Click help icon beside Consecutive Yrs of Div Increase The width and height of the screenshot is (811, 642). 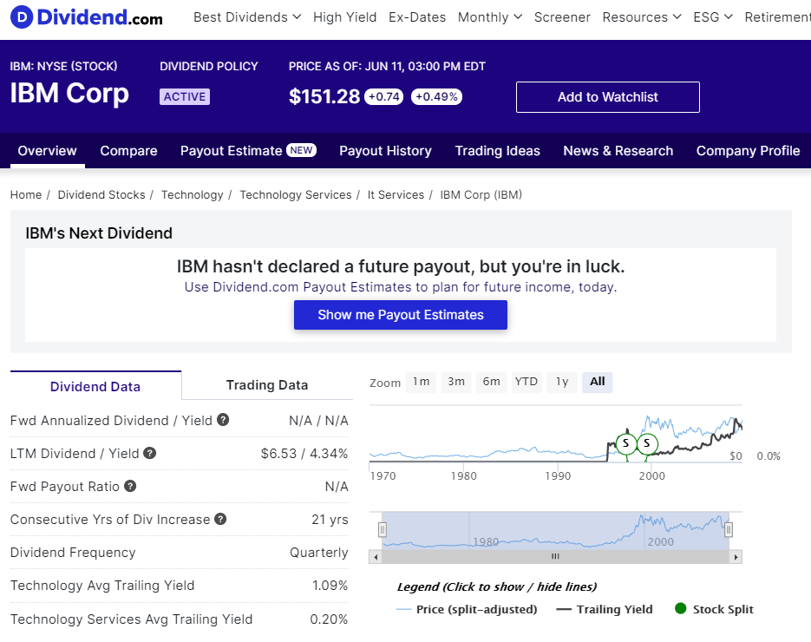coord(220,519)
